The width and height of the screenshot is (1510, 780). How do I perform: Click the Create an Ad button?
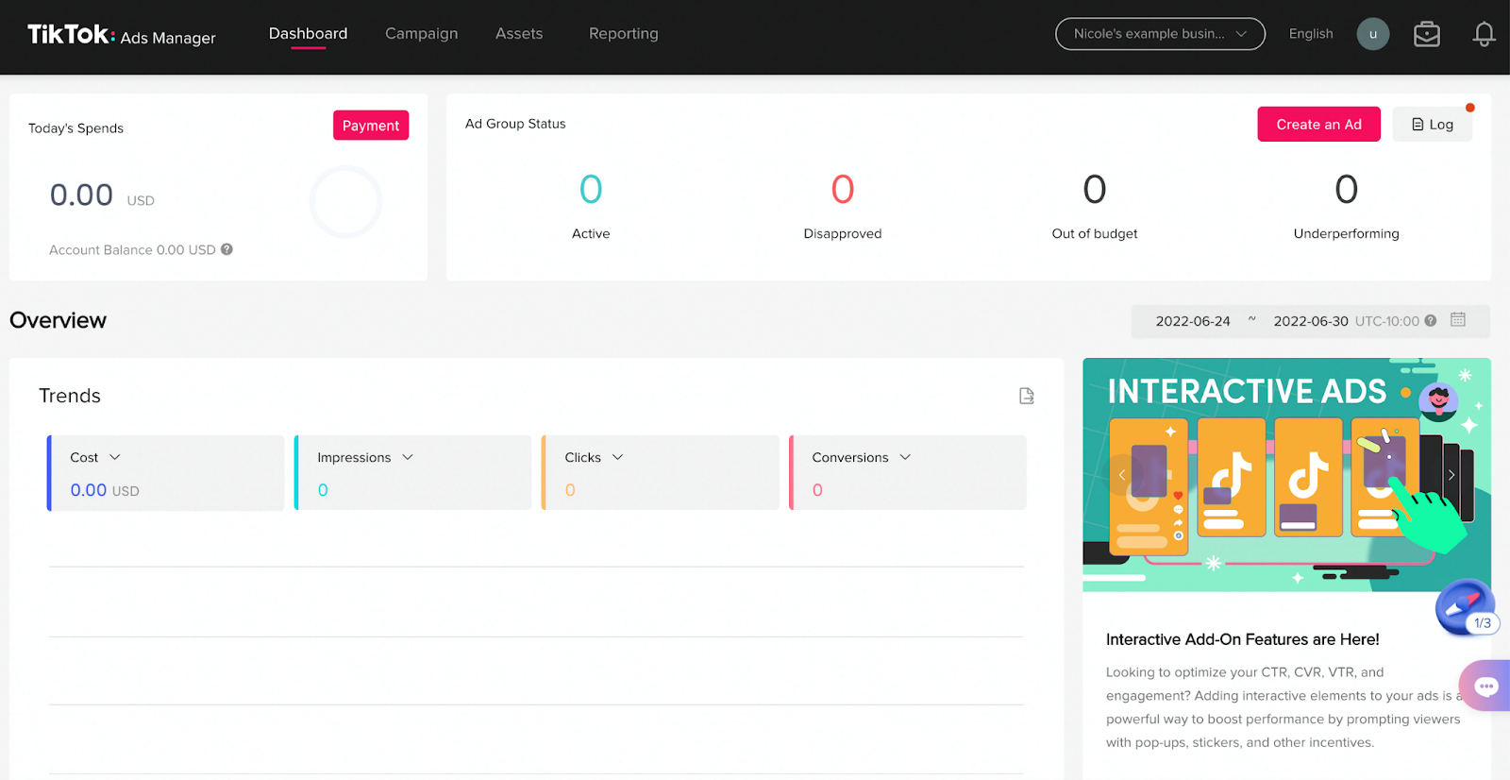tap(1318, 125)
